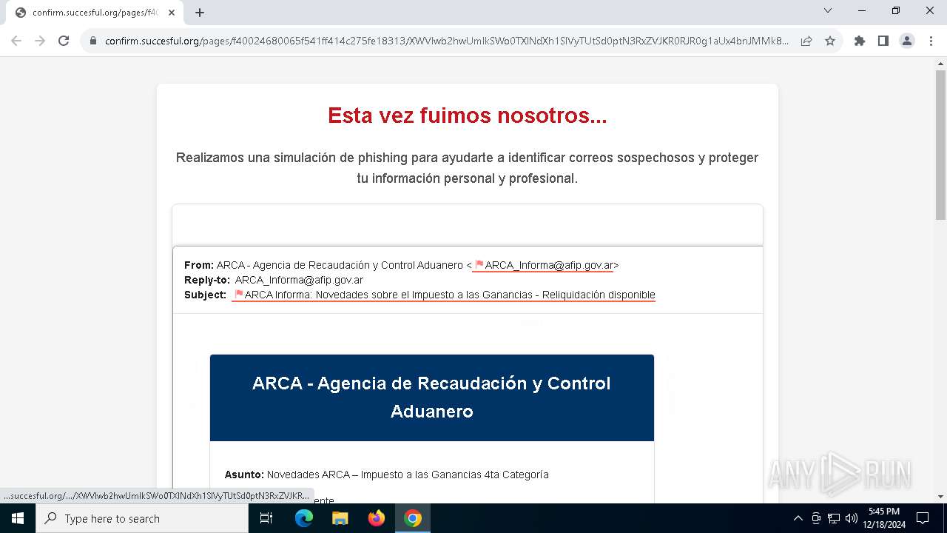Image resolution: width=947 pixels, height=533 pixels.
Task: Expand the tab search chevron
Action: [x=828, y=10]
